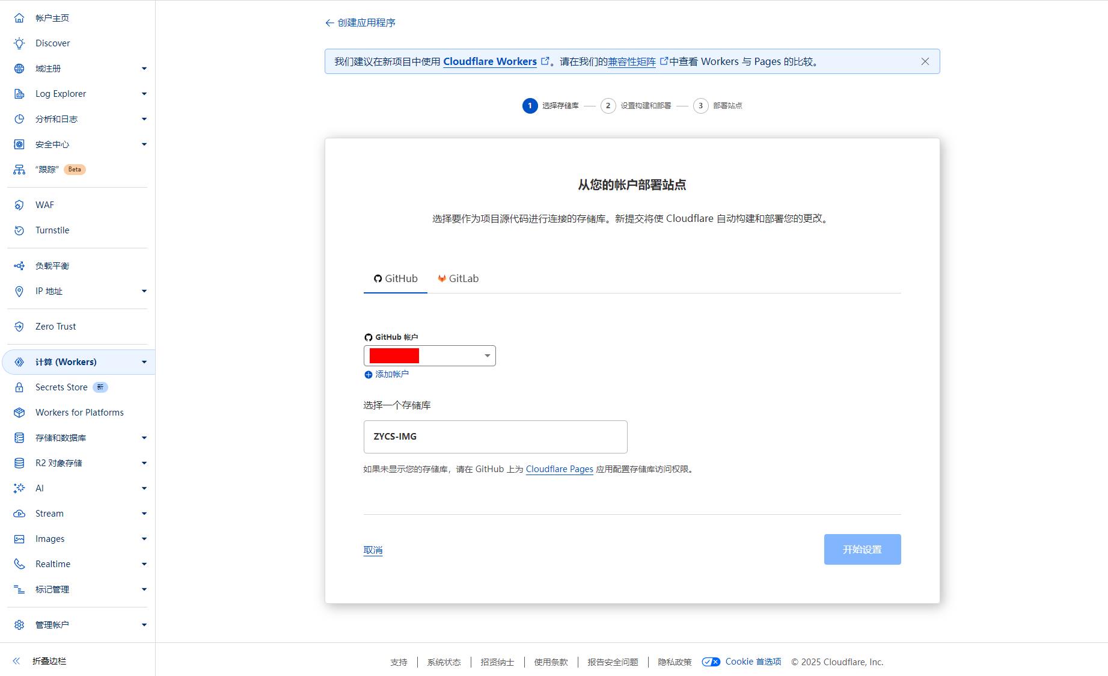Click the WAF shield icon
Viewport: 1108px width, 676px height.
19,205
